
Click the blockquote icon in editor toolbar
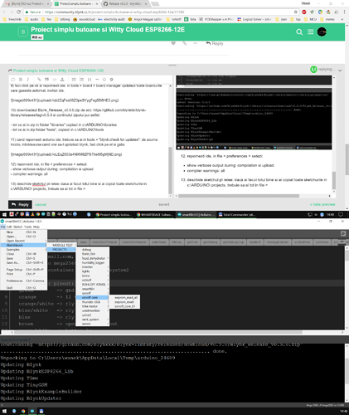click(46, 80)
